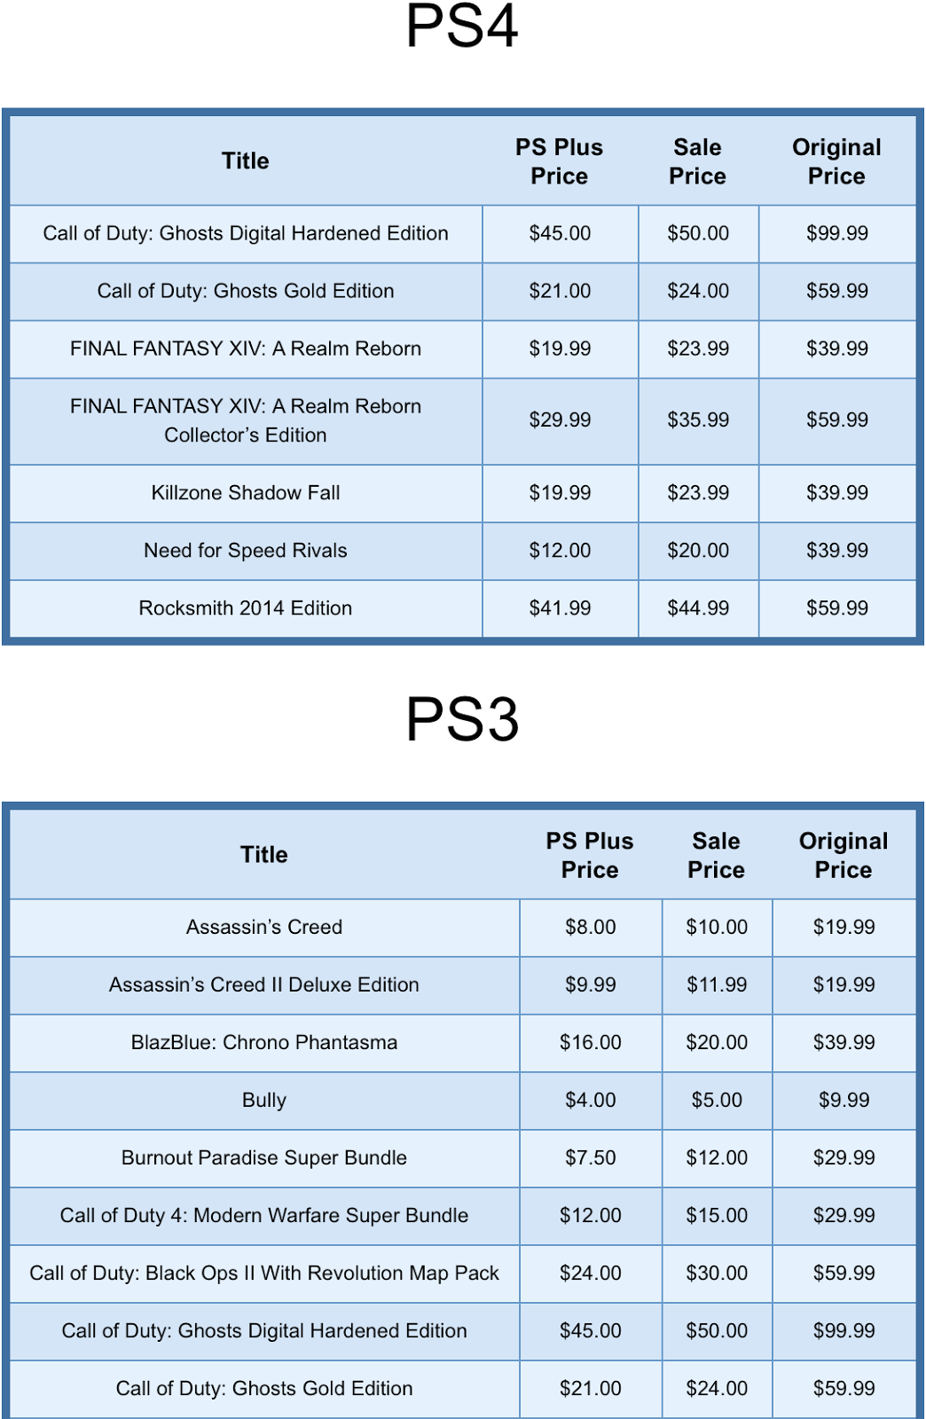The width and height of the screenshot is (926, 1419).
Task: Click the Killzone Shadow Fall title cell
Action: pos(246,493)
